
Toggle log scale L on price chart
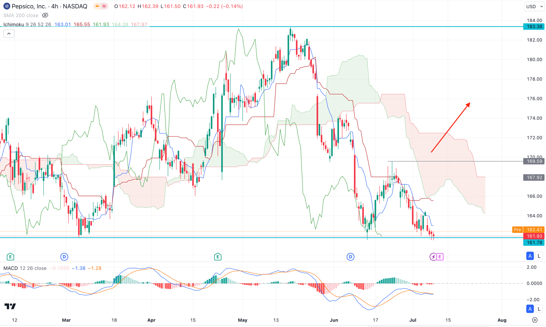[539, 256]
